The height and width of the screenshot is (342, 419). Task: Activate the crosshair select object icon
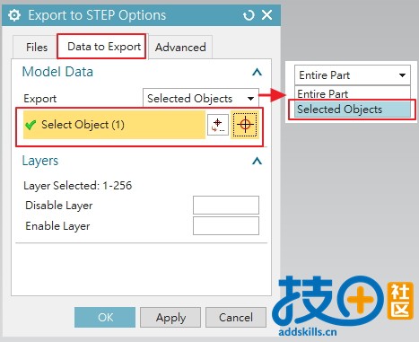pos(245,125)
